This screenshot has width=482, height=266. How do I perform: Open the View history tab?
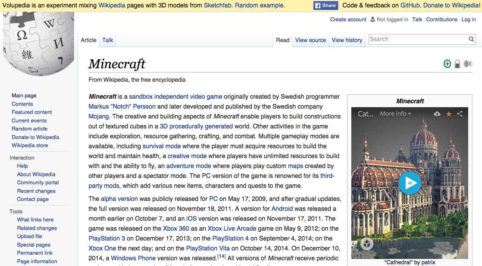347,40
